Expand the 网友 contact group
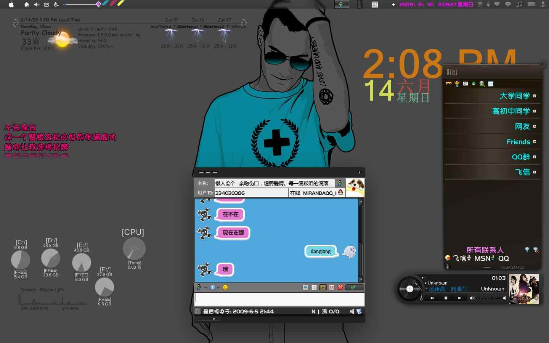 click(535, 127)
